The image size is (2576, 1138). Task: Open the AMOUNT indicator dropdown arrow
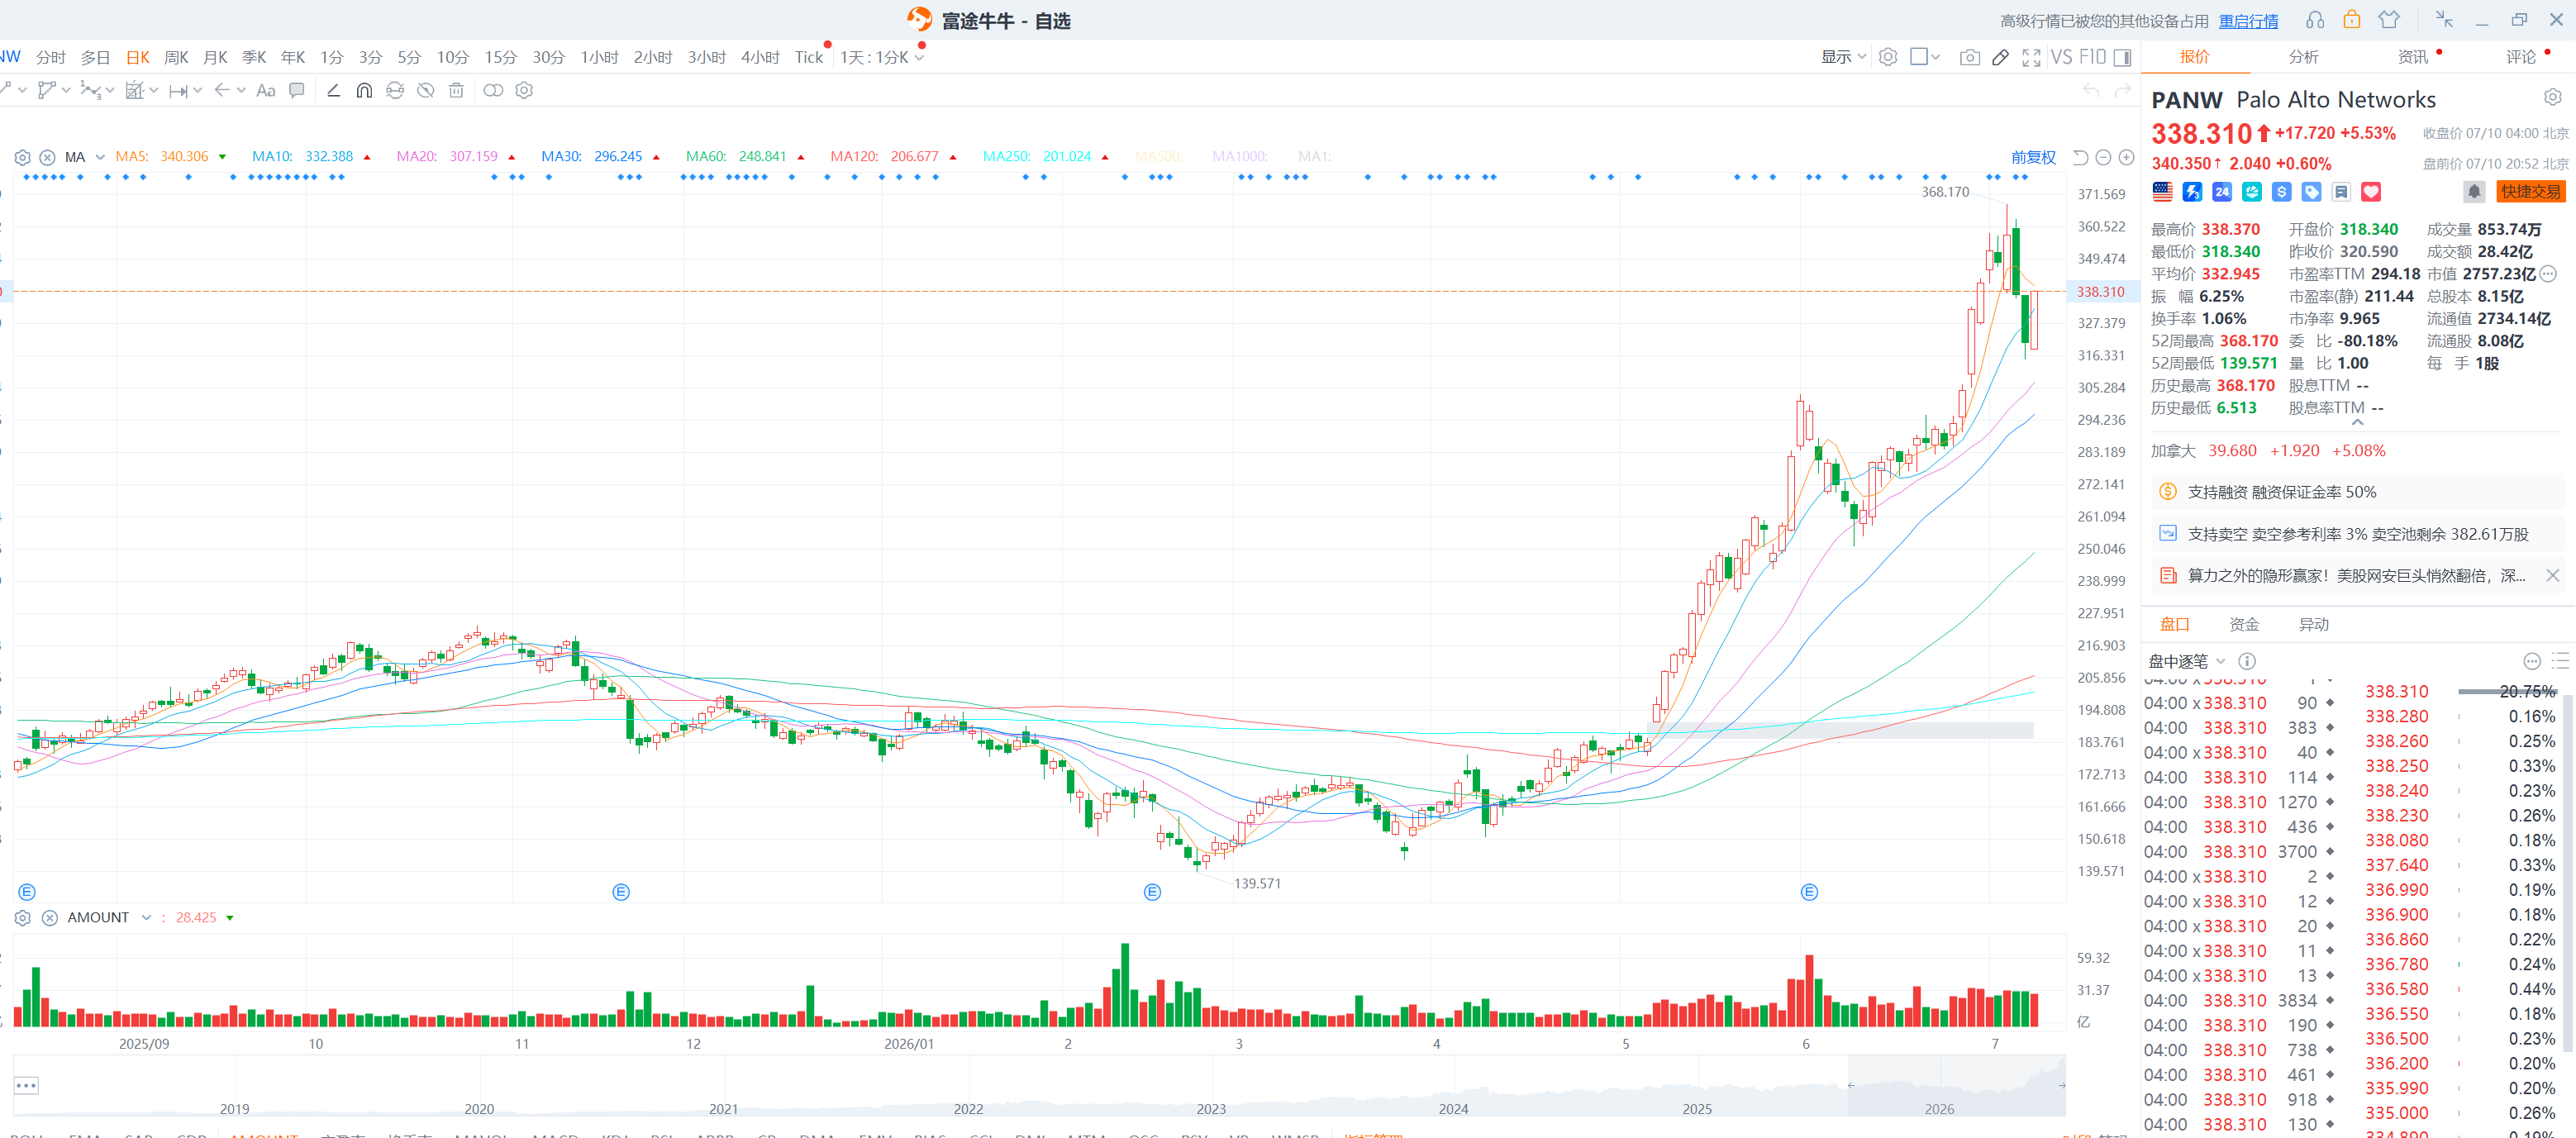pos(146,917)
